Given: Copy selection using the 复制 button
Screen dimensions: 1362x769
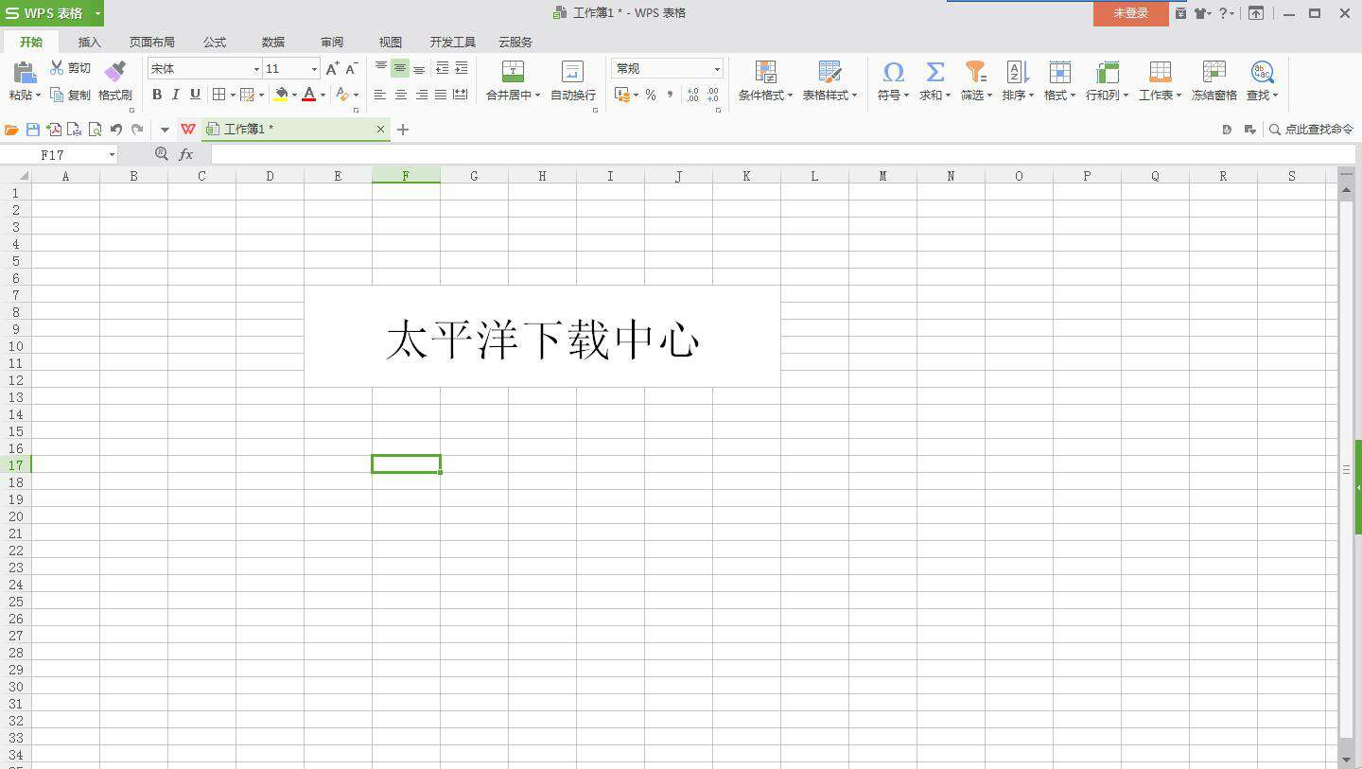Looking at the screenshot, I should point(70,95).
